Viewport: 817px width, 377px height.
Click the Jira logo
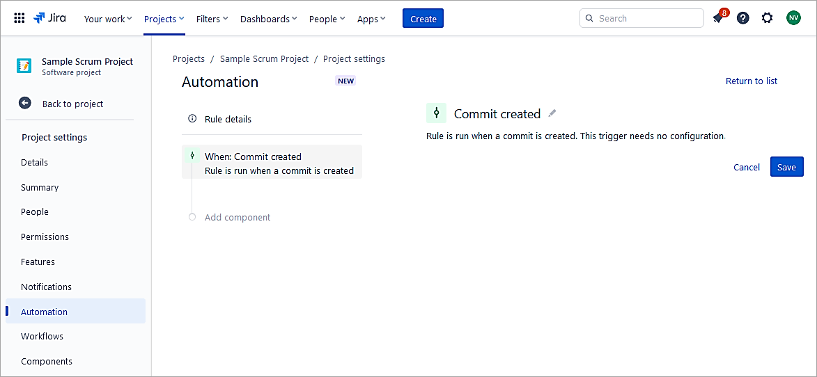(x=50, y=19)
